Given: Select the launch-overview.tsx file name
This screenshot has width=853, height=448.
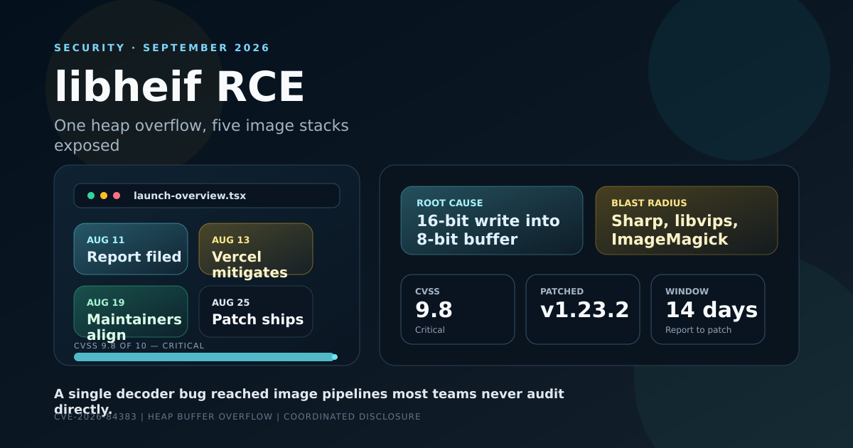Looking at the screenshot, I should 190,196.
